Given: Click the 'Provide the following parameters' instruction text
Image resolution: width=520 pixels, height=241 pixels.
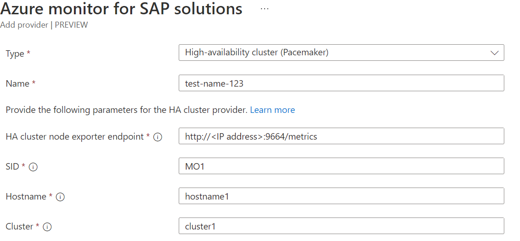Looking at the screenshot, I should click(127, 110).
